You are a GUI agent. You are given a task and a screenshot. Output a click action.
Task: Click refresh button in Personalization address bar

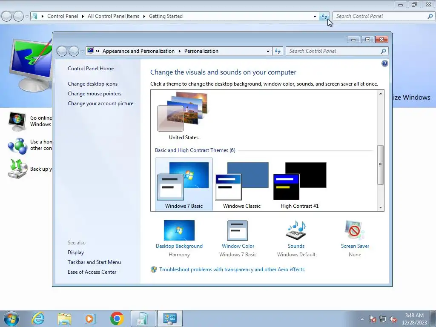(278, 51)
